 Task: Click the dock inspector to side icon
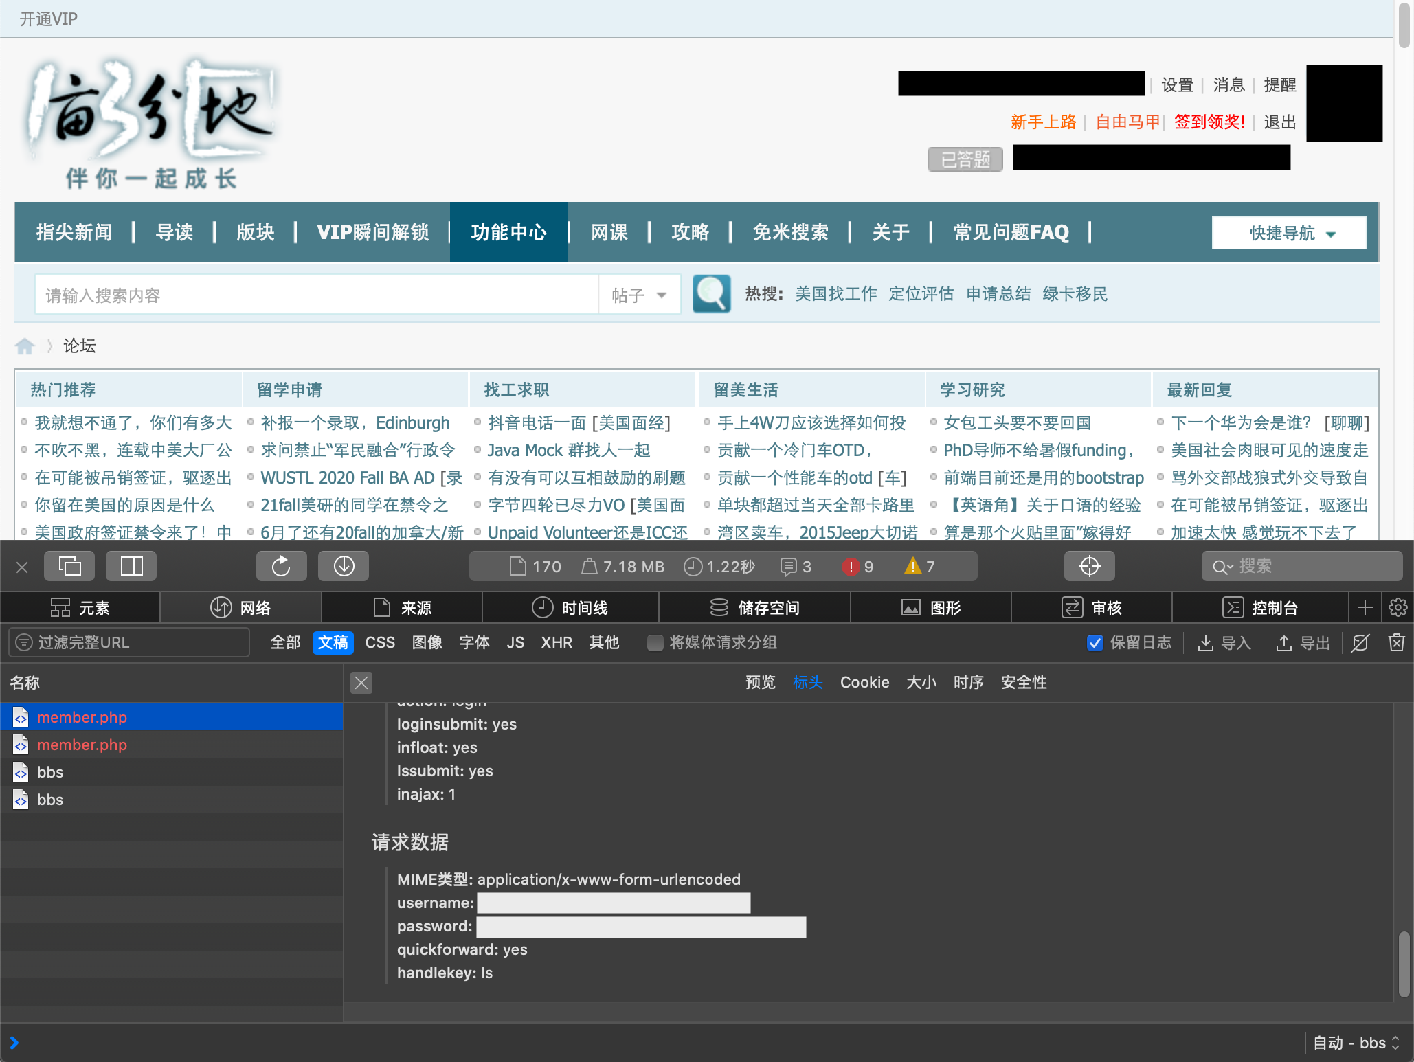click(x=131, y=566)
